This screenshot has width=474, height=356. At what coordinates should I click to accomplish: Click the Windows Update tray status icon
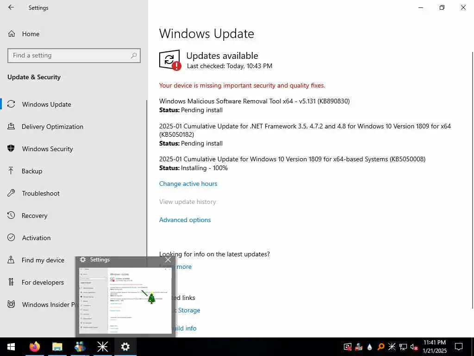(348, 347)
